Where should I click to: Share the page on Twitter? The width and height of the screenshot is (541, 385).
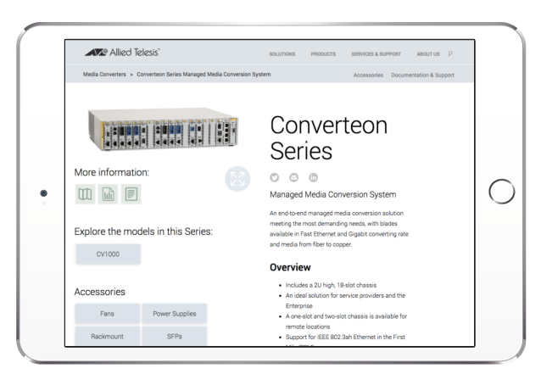(x=274, y=177)
